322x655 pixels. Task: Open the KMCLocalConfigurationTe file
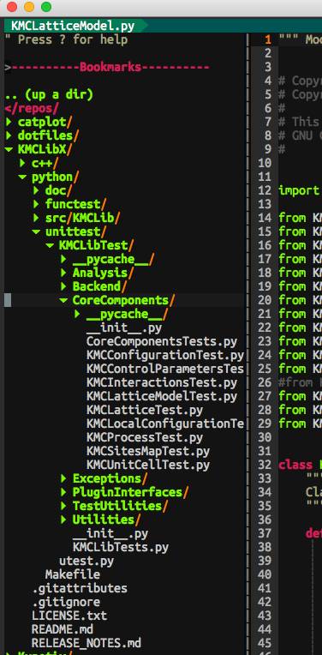click(x=165, y=424)
